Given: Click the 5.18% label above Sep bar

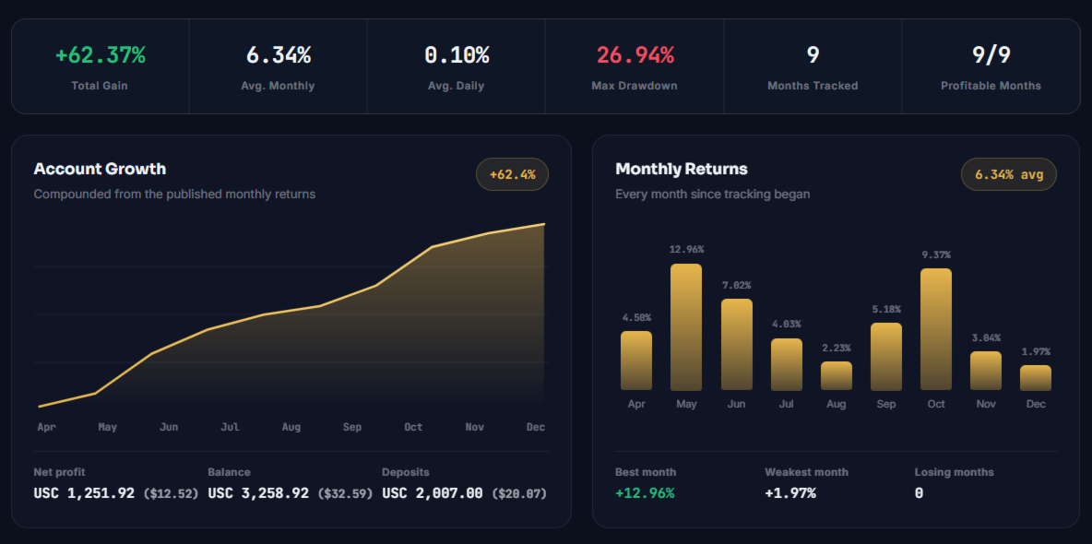Looking at the screenshot, I should click(886, 309).
